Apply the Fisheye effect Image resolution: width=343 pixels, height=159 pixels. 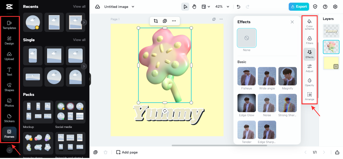247,76
